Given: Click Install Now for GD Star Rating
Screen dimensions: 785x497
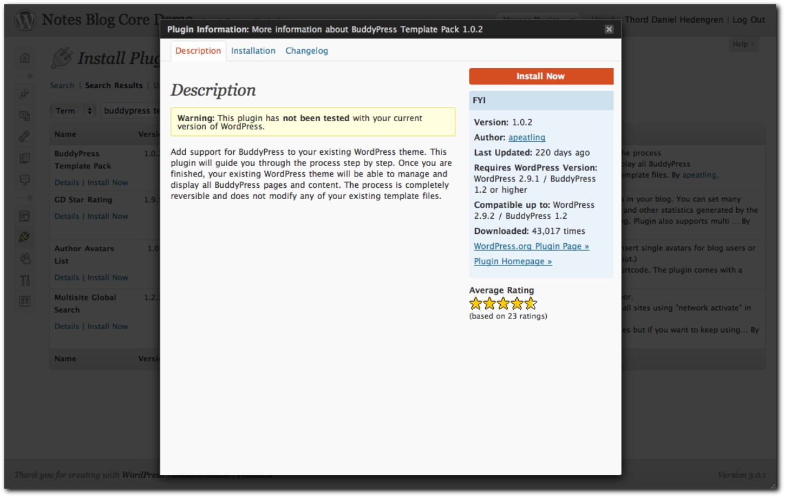Looking at the screenshot, I should pyautogui.click(x=108, y=217).
